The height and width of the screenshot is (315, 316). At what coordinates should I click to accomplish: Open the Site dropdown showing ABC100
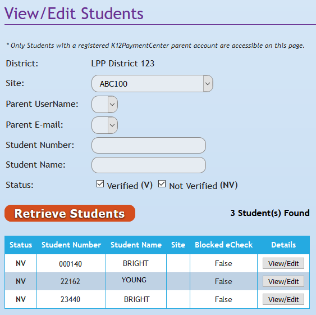click(152, 84)
